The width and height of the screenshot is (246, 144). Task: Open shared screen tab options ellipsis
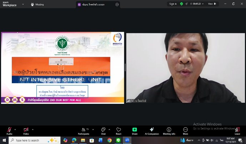(117, 5)
